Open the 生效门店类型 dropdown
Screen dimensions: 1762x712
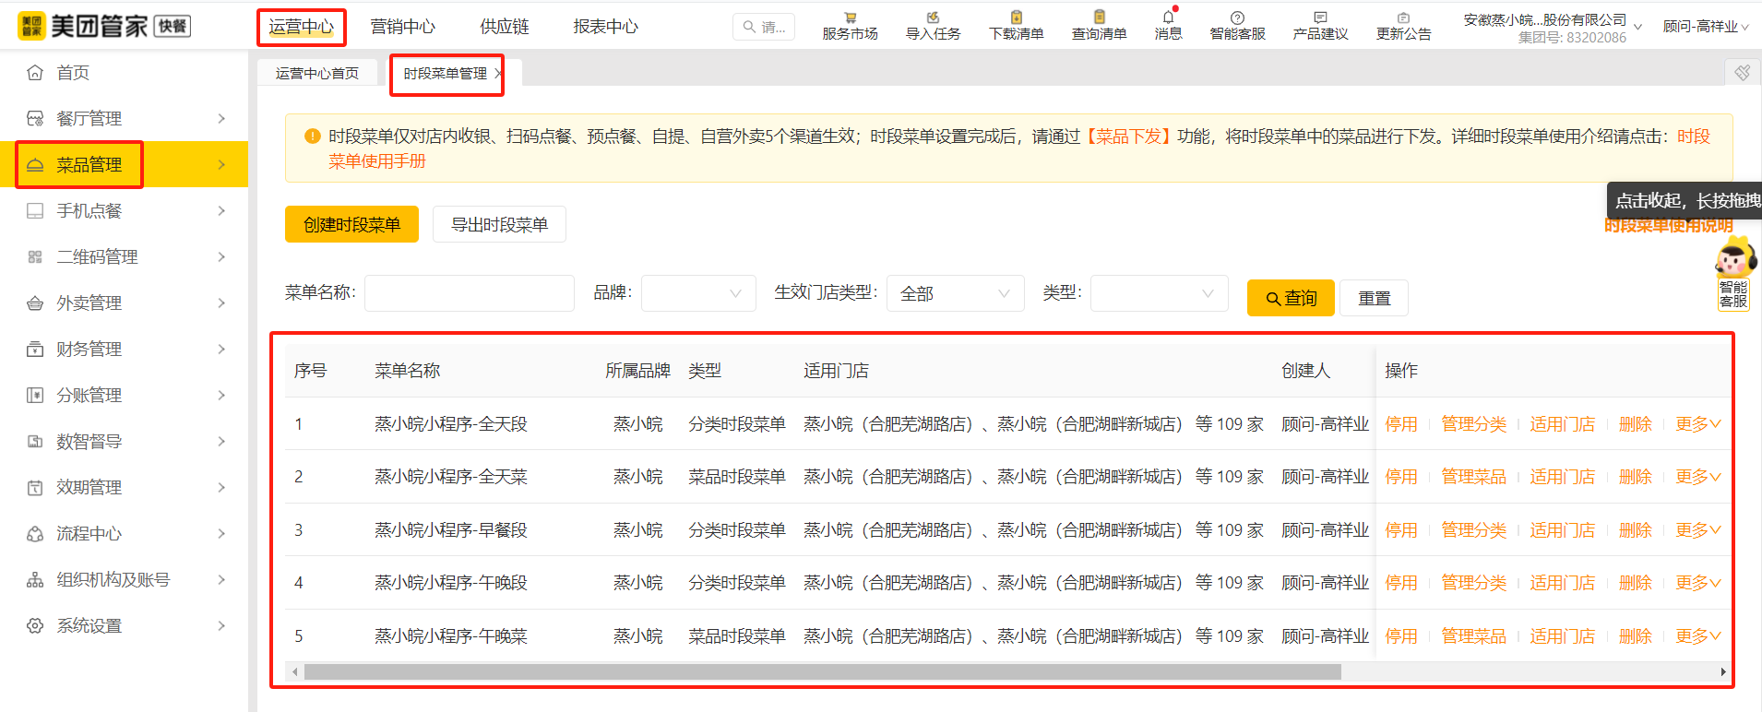point(955,293)
